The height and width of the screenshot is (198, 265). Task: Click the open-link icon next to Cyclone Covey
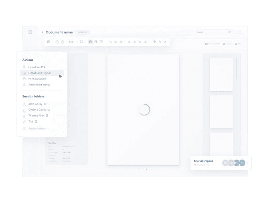point(49,110)
